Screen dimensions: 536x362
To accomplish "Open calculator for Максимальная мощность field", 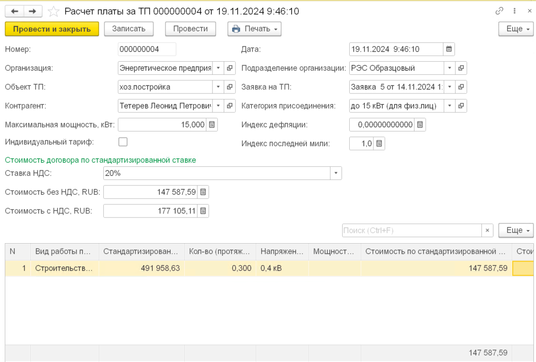I will click(212, 124).
